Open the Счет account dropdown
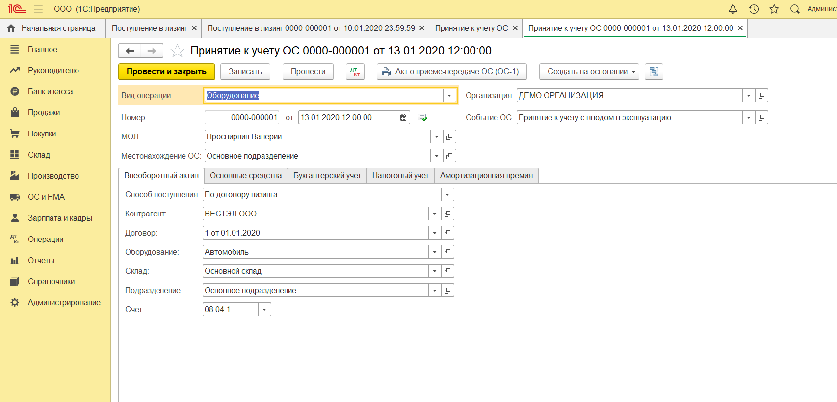Viewport: 837px width, 402px height. pos(264,309)
